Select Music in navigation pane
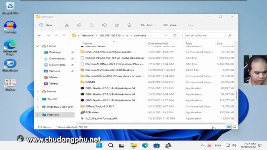The width and height of the screenshot is (267, 150). pyautogui.click(x=53, y=77)
